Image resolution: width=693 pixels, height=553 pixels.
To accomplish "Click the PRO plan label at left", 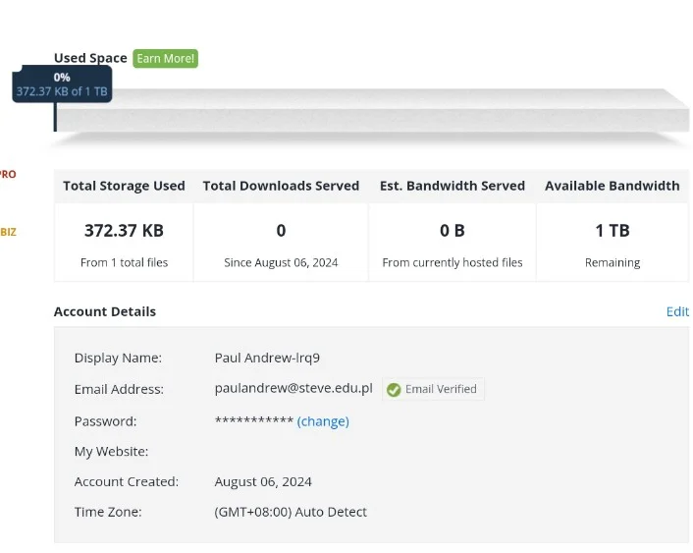I will click(x=8, y=174).
